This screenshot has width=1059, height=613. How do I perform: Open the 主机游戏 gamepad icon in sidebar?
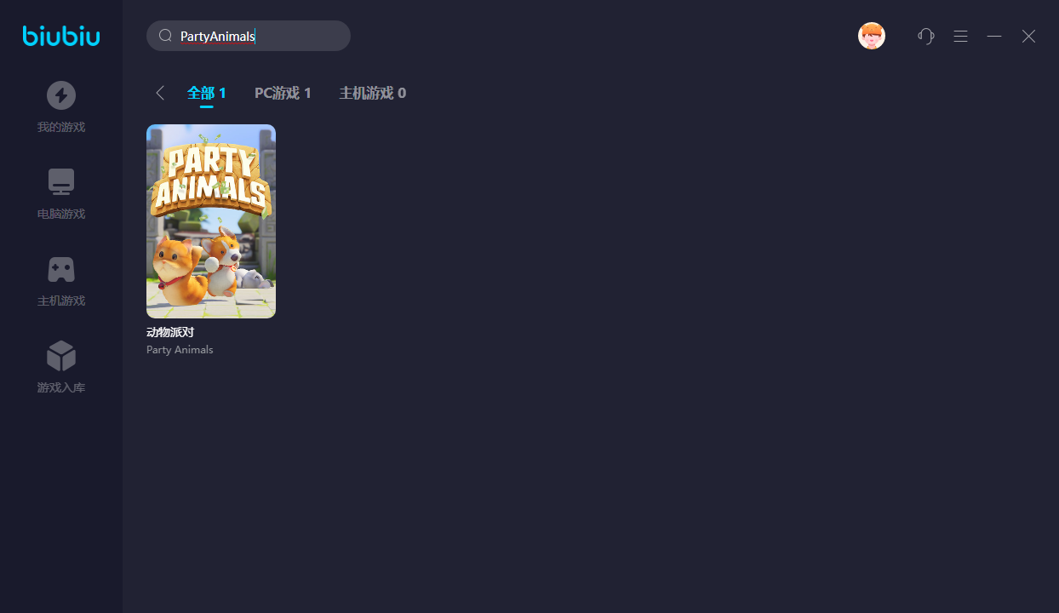click(x=61, y=270)
